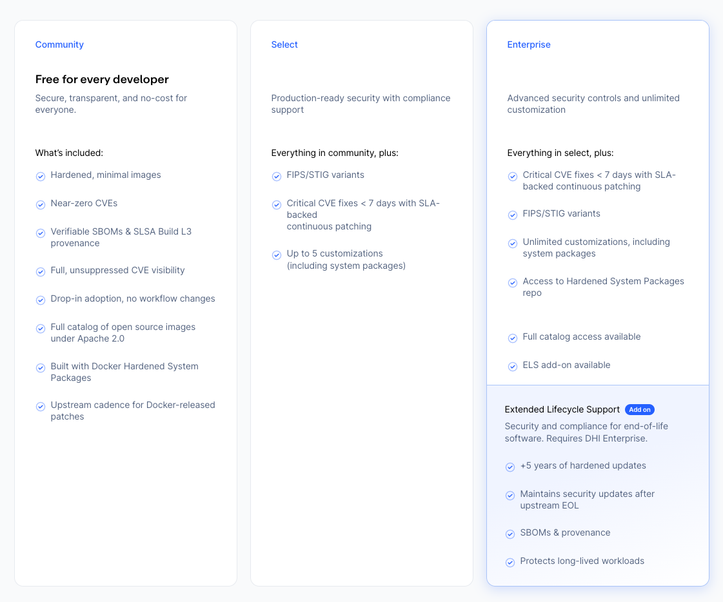Click check icon beside Full, unsuppressed CVE visibility
Image resolution: width=723 pixels, height=602 pixels.
[x=41, y=272]
